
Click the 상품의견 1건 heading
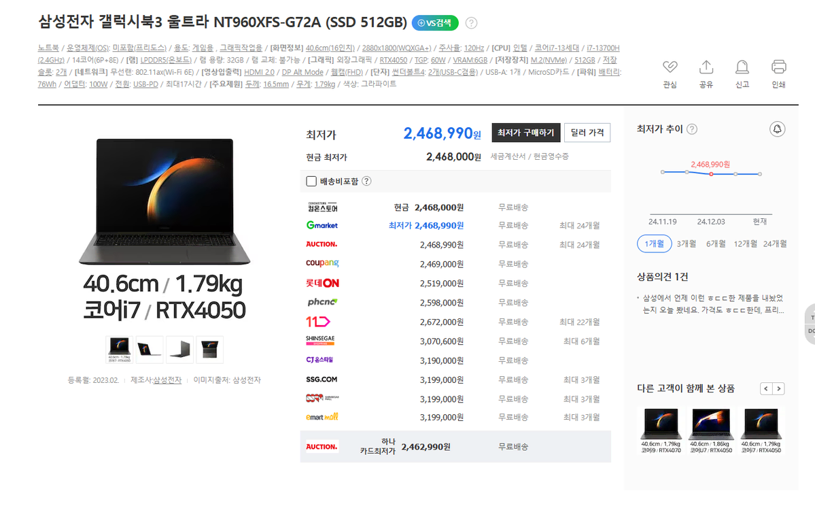pyautogui.click(x=663, y=277)
